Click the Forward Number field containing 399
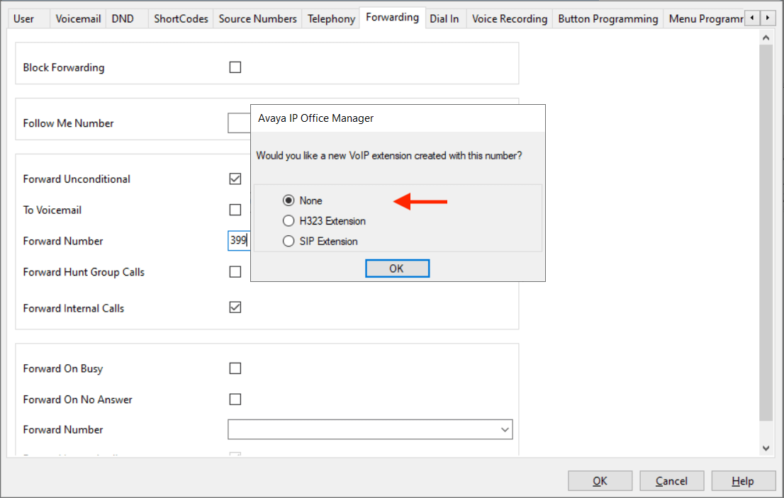Viewport: 784px width, 498px height. pyautogui.click(x=239, y=241)
